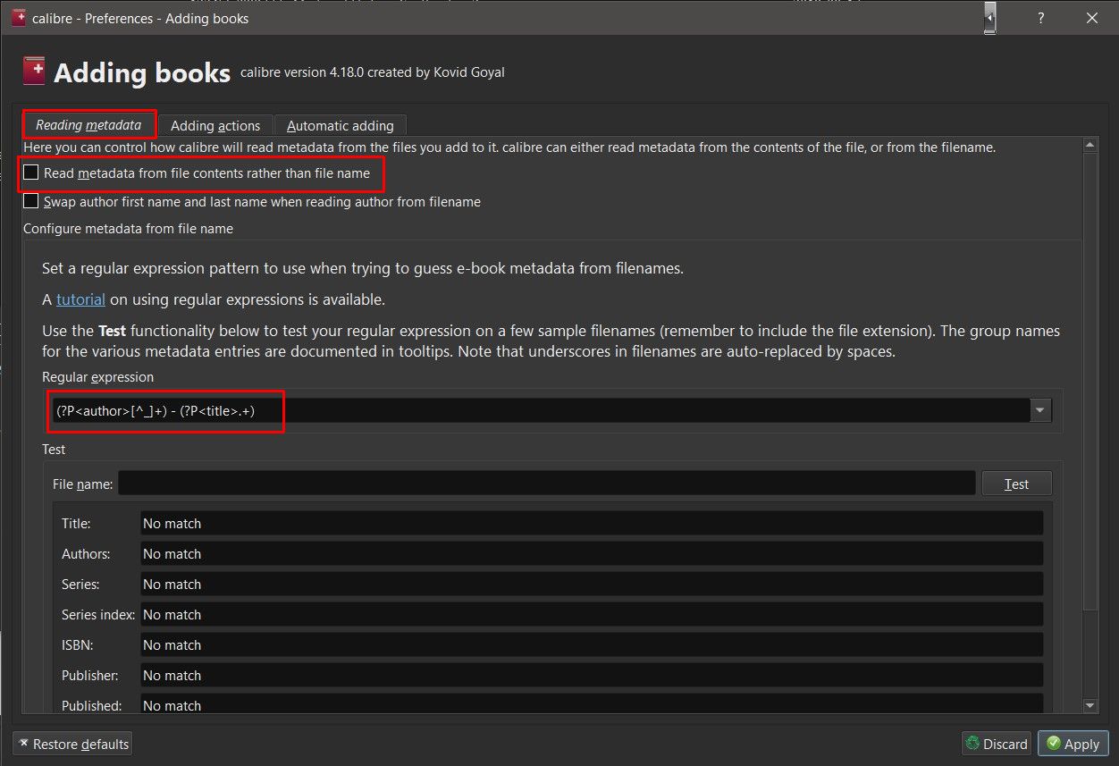The image size is (1119, 766).
Task: Click the Publisher result field
Action: point(592,675)
